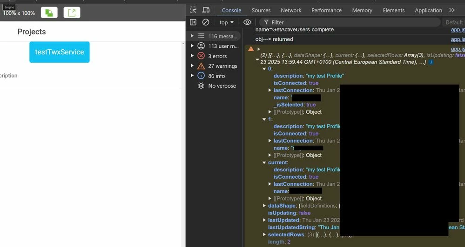This screenshot has height=247, width=465.
Task: Click the 'isUpdating: false' property line
Action: pos(289,213)
